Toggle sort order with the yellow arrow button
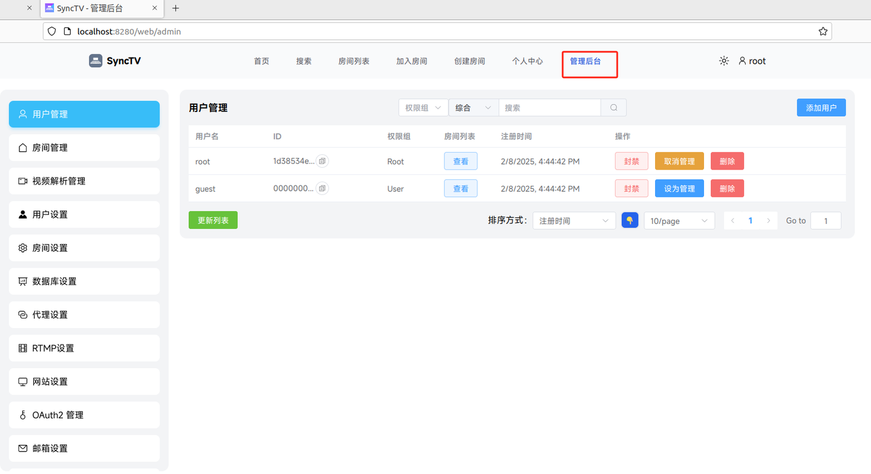The image size is (871, 474). (630, 220)
